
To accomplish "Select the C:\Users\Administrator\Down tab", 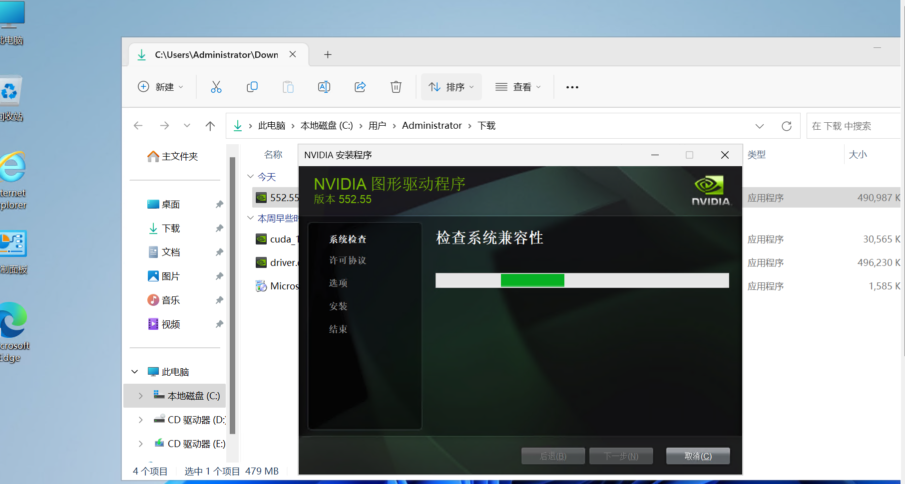I will click(216, 55).
